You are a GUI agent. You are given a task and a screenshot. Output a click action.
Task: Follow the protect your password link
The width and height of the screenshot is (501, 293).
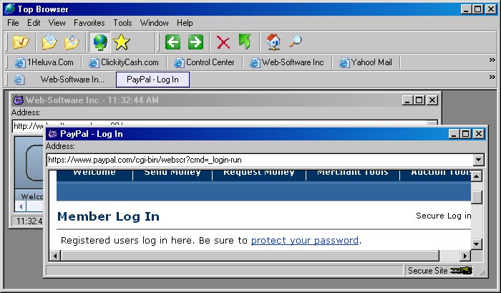tap(304, 240)
